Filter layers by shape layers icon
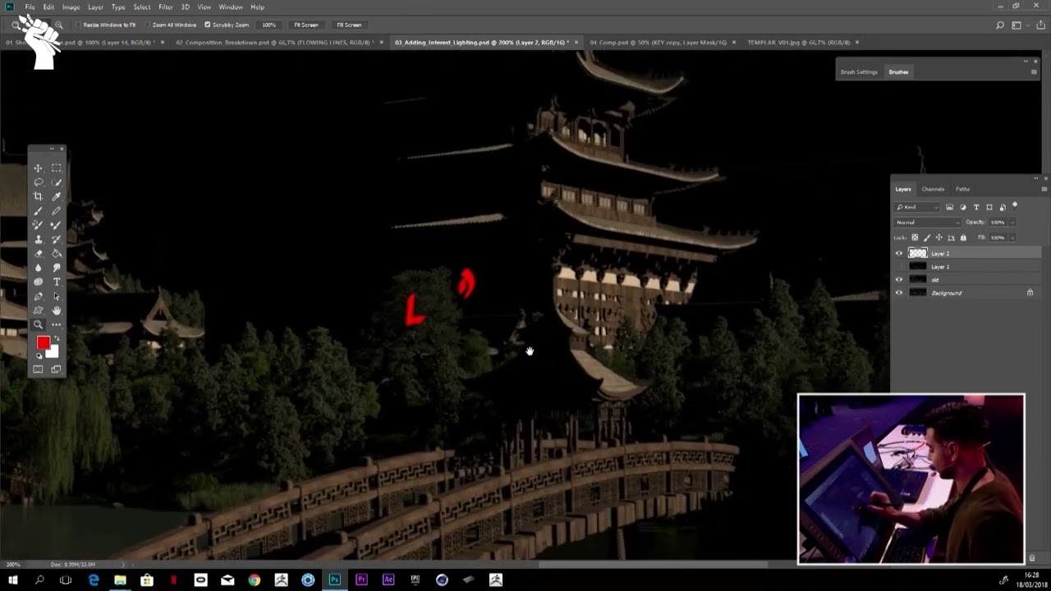Screen dimensions: 1051x591 tap(989, 207)
